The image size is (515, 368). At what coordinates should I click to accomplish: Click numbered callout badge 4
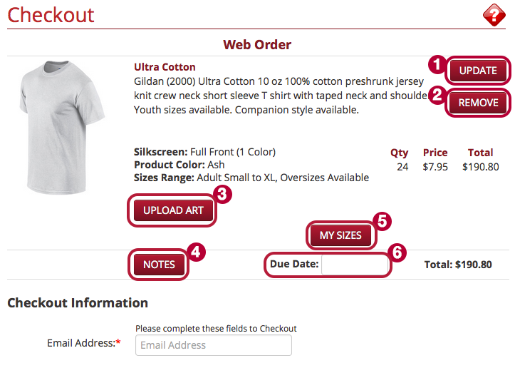196,252
